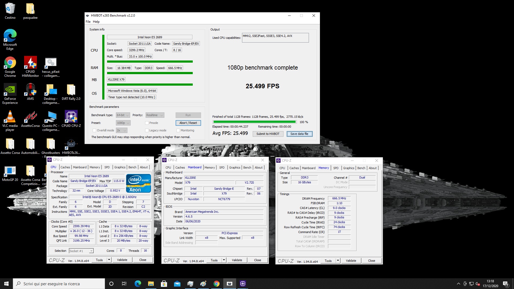The height and width of the screenshot is (289, 514).
Task: Open MotoGP 20 desktop shortcut
Action: [10, 173]
